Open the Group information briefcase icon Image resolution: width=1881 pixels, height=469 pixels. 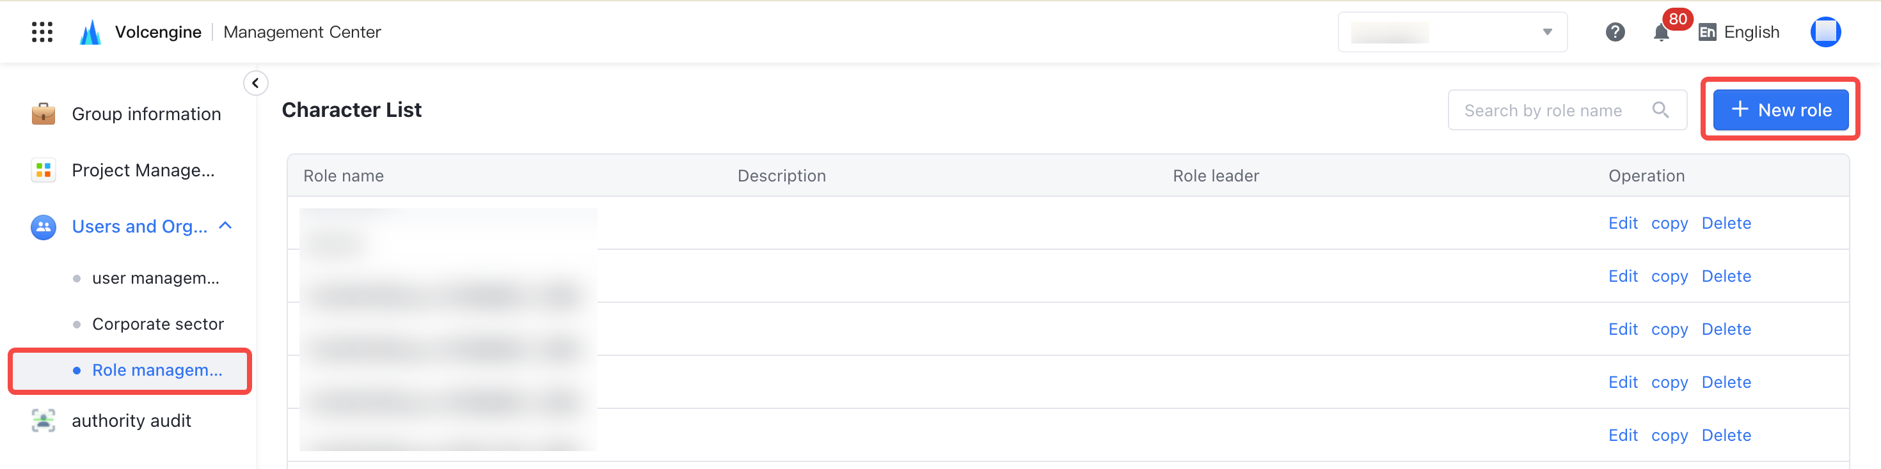(x=44, y=114)
